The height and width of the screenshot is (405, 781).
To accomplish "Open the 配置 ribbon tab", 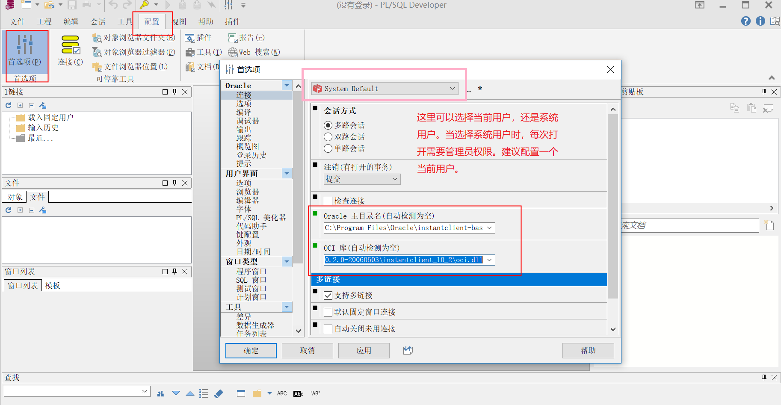I will 152,21.
